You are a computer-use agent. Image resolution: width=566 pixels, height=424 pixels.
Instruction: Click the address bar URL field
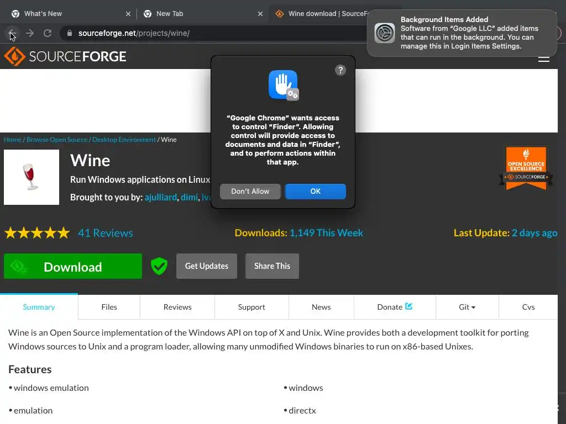(217, 33)
